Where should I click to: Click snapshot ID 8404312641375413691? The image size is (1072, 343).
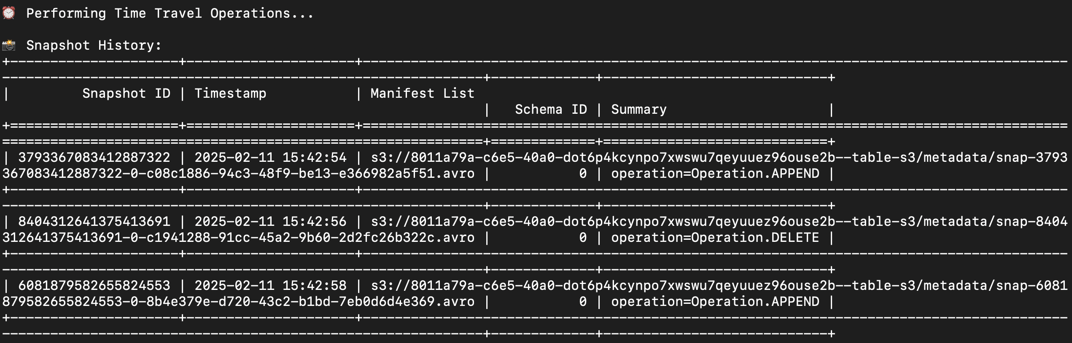[94, 222]
